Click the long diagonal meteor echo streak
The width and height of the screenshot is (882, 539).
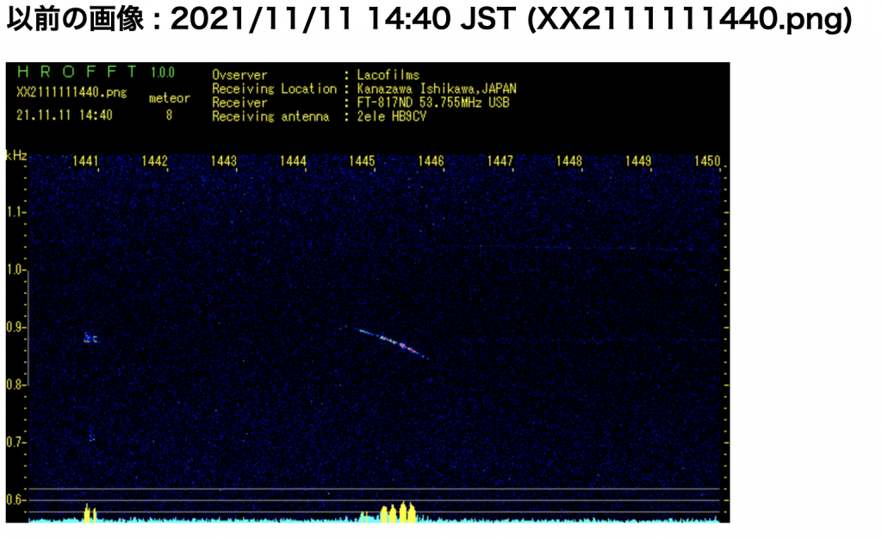[x=393, y=343]
